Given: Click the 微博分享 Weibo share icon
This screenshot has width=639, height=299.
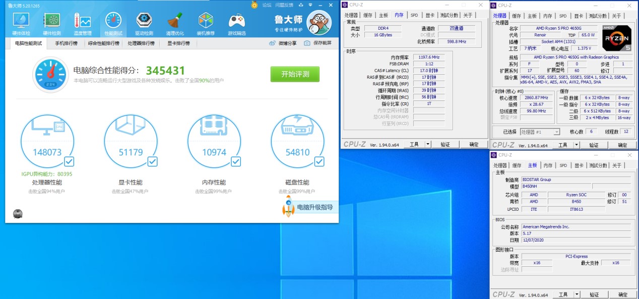Looking at the screenshot, I should coord(273,43).
